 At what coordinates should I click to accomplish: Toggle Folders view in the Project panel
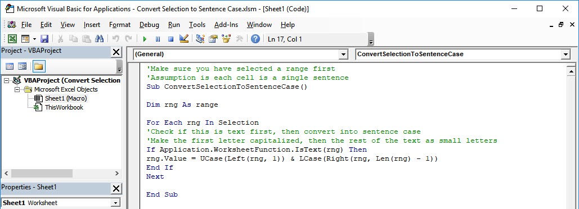(x=39, y=67)
